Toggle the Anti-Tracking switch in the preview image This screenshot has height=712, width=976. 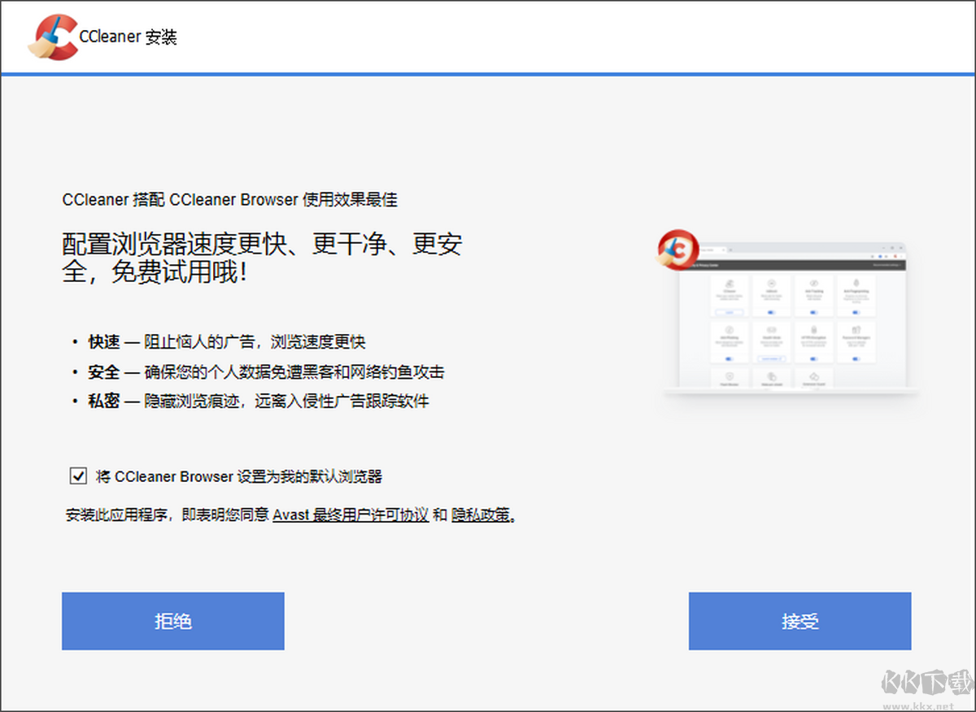click(x=813, y=312)
